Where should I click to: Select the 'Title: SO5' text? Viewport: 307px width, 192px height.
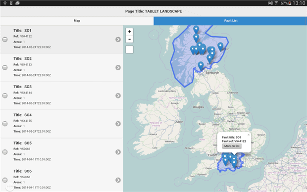click(22, 143)
